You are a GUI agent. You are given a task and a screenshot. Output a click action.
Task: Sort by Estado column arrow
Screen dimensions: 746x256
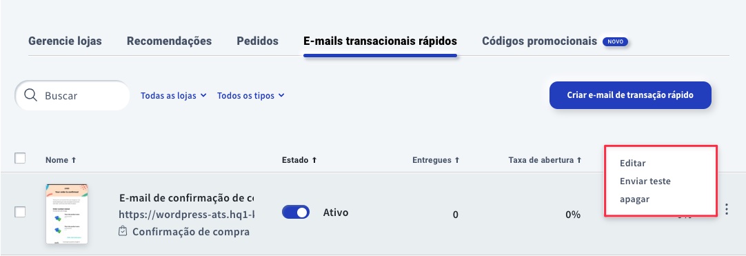pos(314,160)
